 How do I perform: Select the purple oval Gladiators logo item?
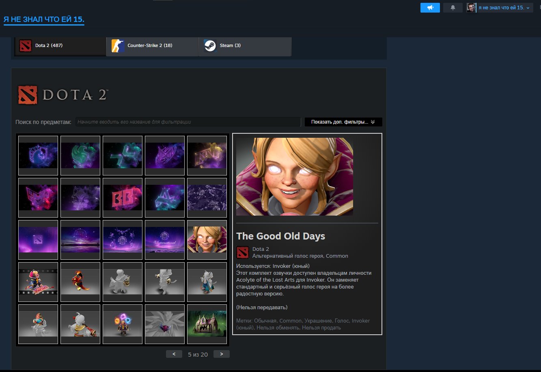(165, 156)
